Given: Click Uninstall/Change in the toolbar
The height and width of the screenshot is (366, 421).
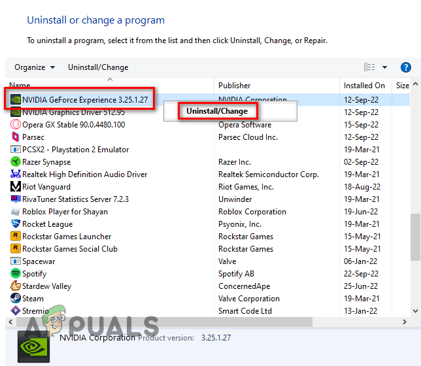Looking at the screenshot, I should click(98, 67).
